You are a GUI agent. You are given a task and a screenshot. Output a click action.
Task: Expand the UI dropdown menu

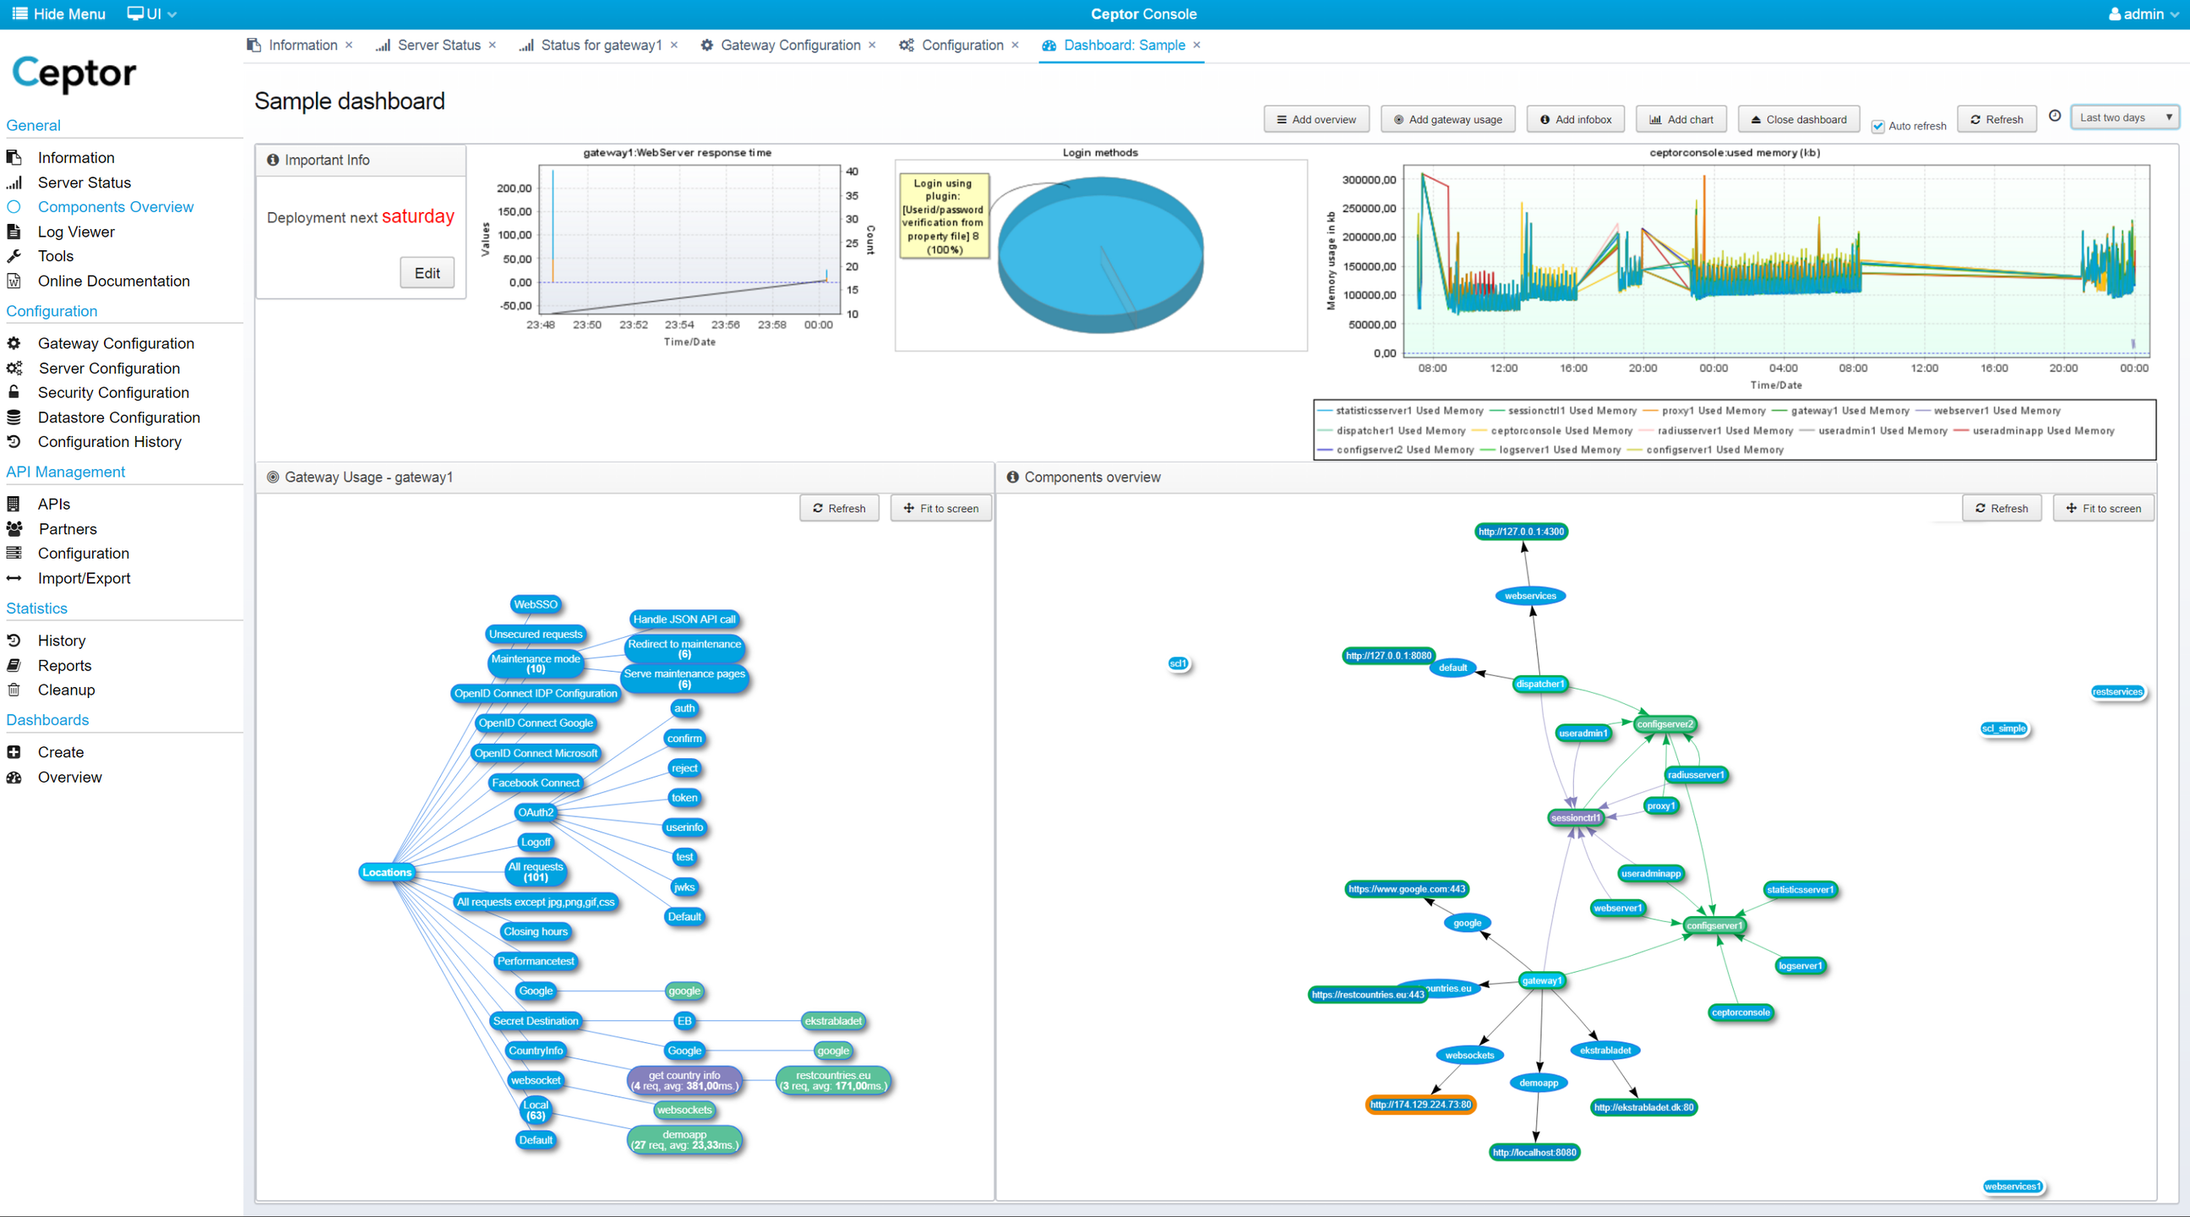(x=152, y=14)
